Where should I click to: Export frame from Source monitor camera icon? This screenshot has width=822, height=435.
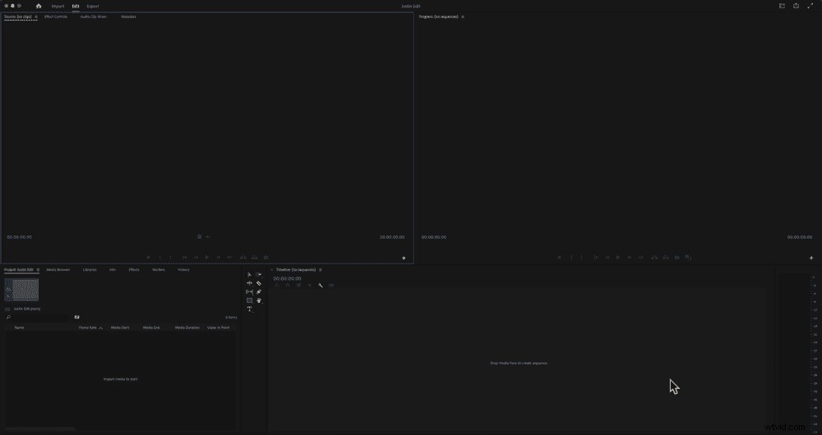coord(266,258)
